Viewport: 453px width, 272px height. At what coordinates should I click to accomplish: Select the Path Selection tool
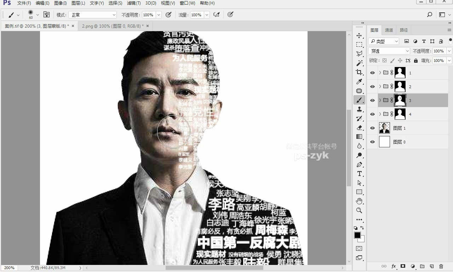pyautogui.click(x=359, y=183)
